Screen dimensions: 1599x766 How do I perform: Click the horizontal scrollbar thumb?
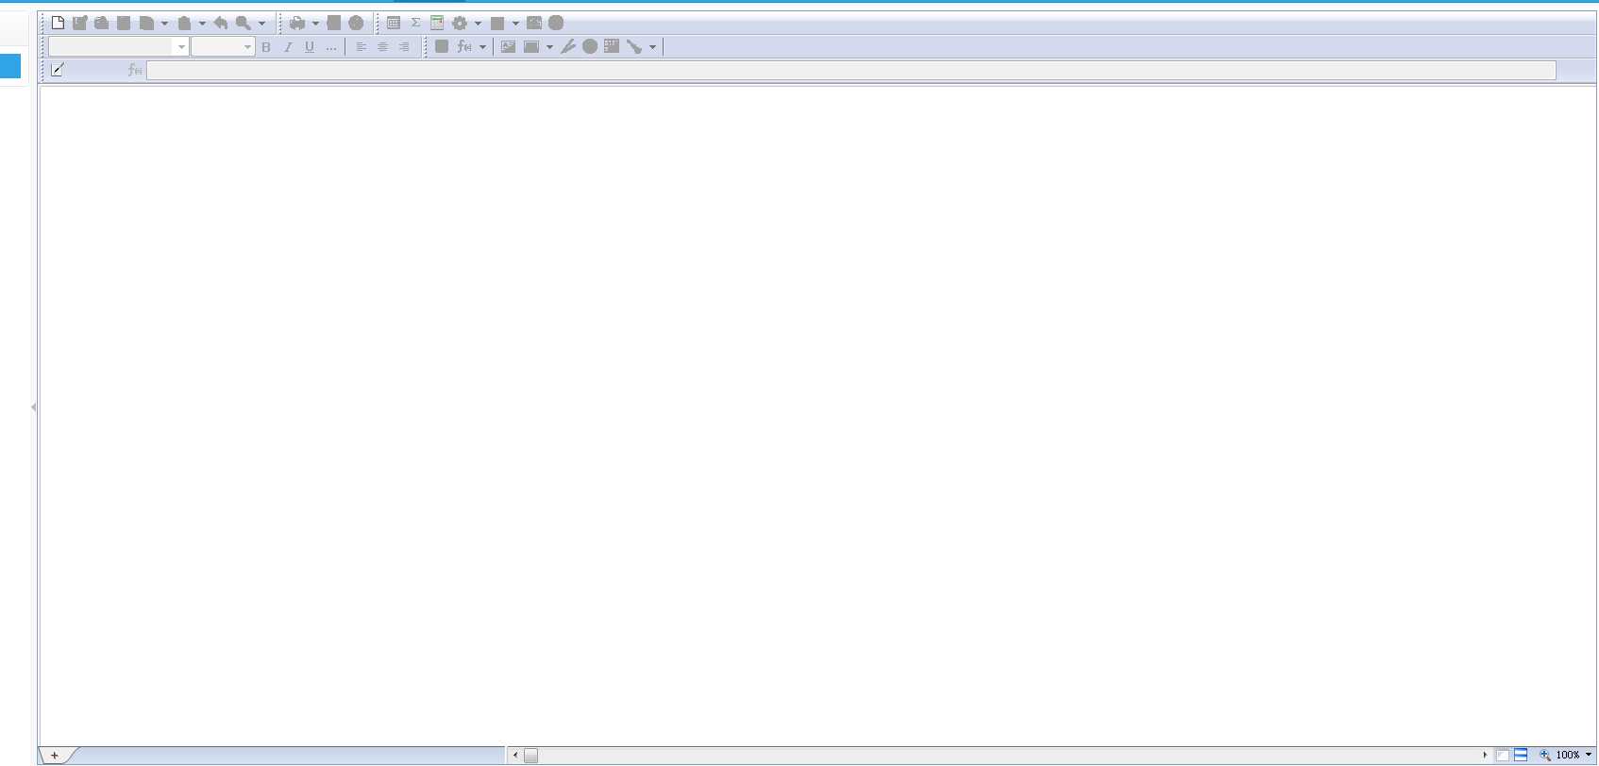(530, 756)
